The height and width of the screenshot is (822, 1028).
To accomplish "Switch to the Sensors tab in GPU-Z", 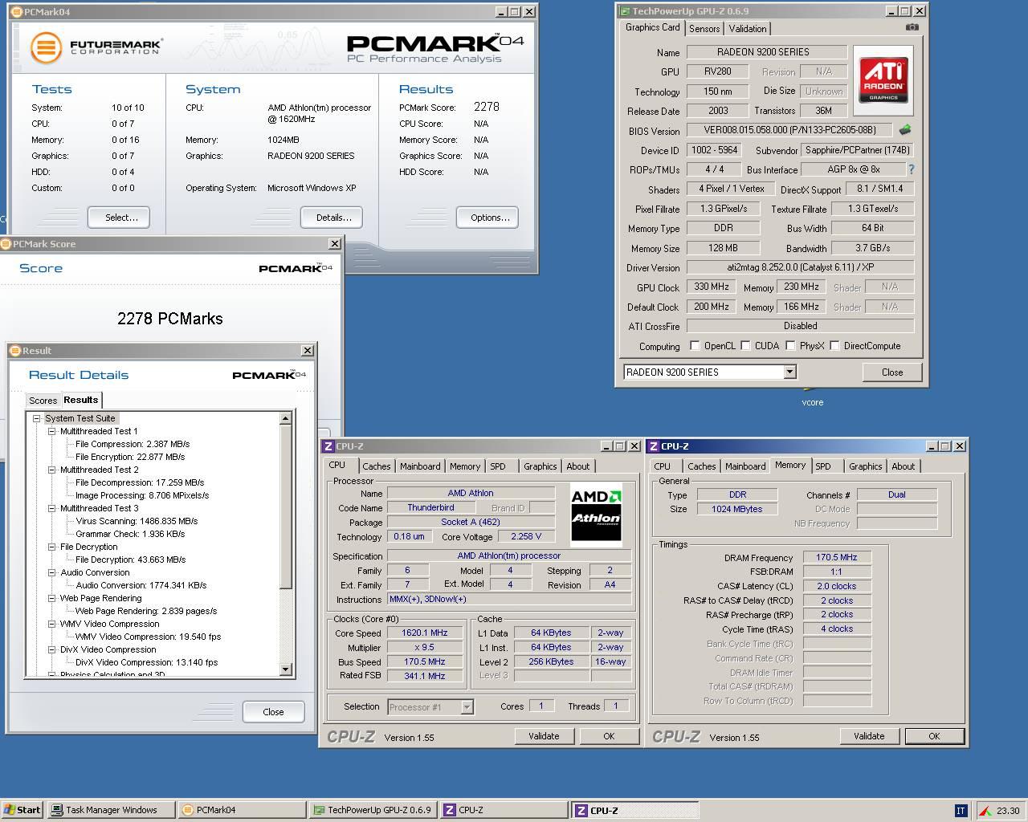I will 704,29.
